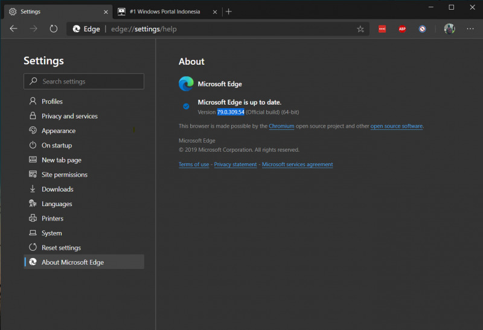This screenshot has width=483, height=330.
Task: Open Printers settings
Action: pos(84,218)
